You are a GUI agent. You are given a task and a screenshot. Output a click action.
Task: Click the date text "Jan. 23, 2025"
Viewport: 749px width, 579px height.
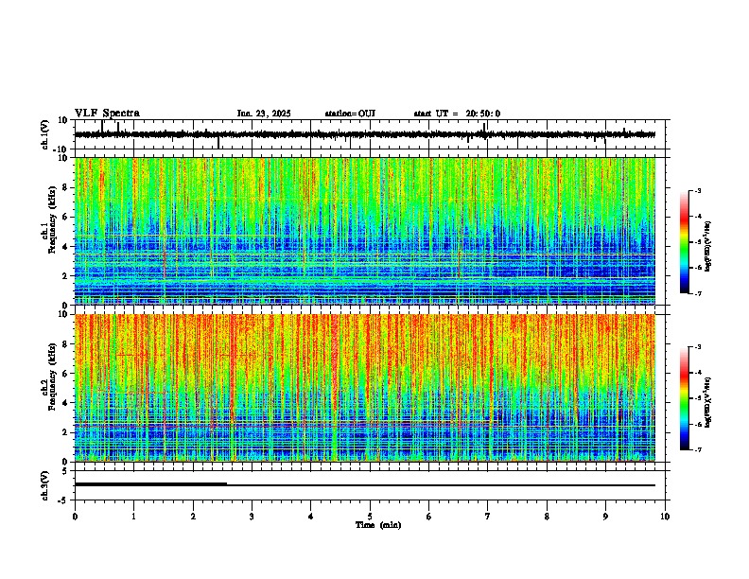tap(264, 114)
